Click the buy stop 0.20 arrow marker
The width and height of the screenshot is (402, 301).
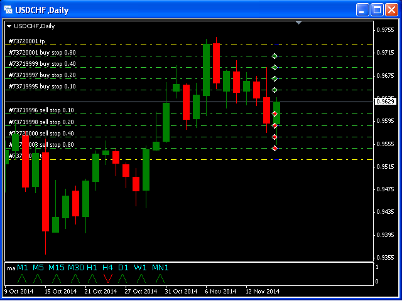pos(274,78)
